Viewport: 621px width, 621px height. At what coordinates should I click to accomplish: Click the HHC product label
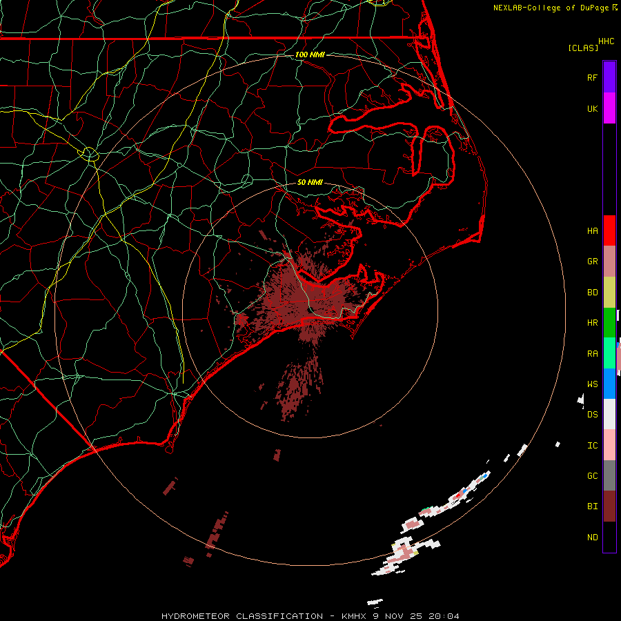click(606, 41)
